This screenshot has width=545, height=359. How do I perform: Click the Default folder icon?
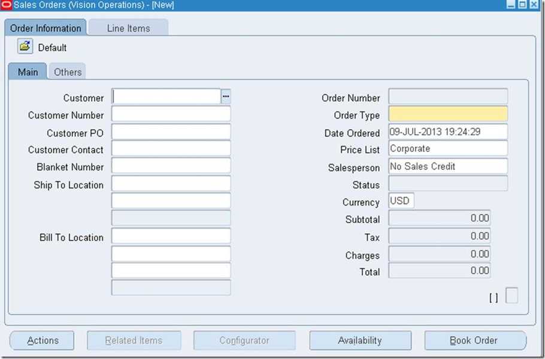pyautogui.click(x=25, y=46)
